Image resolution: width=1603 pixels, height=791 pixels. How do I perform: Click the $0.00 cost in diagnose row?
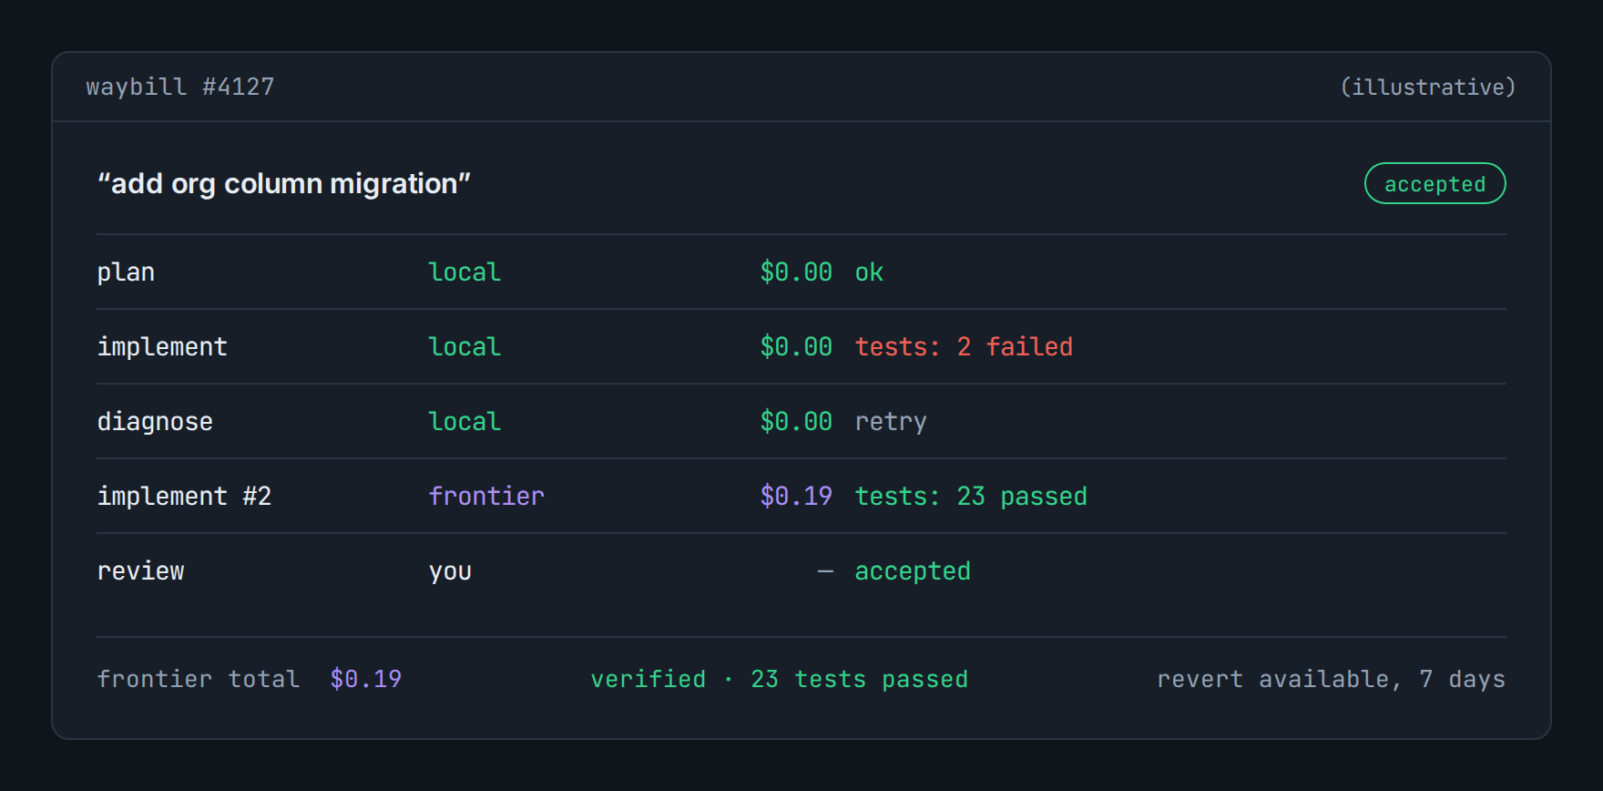pos(796,422)
